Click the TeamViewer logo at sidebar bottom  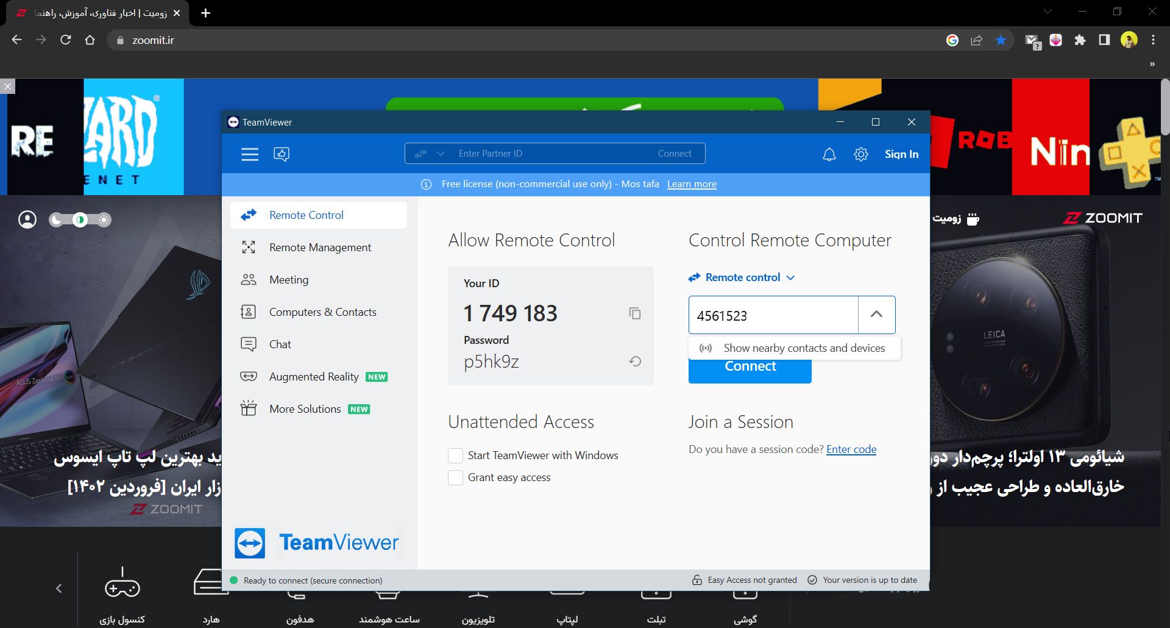point(317,543)
